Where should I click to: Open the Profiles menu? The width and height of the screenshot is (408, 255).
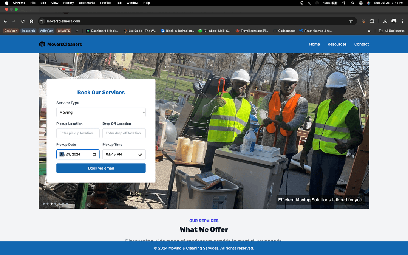(106, 3)
